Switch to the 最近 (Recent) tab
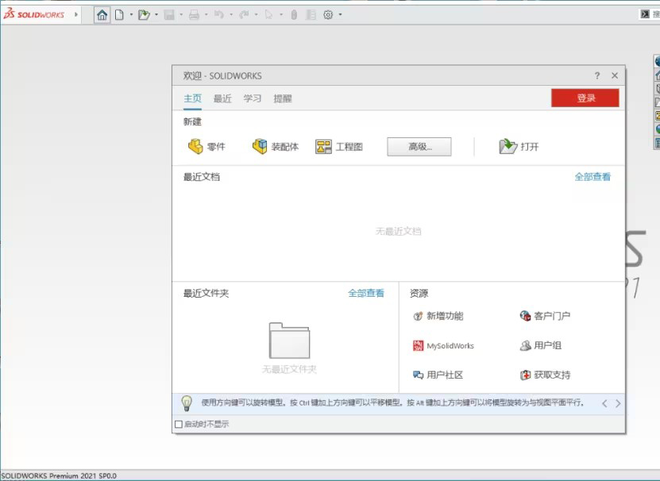The image size is (660, 481). (222, 98)
